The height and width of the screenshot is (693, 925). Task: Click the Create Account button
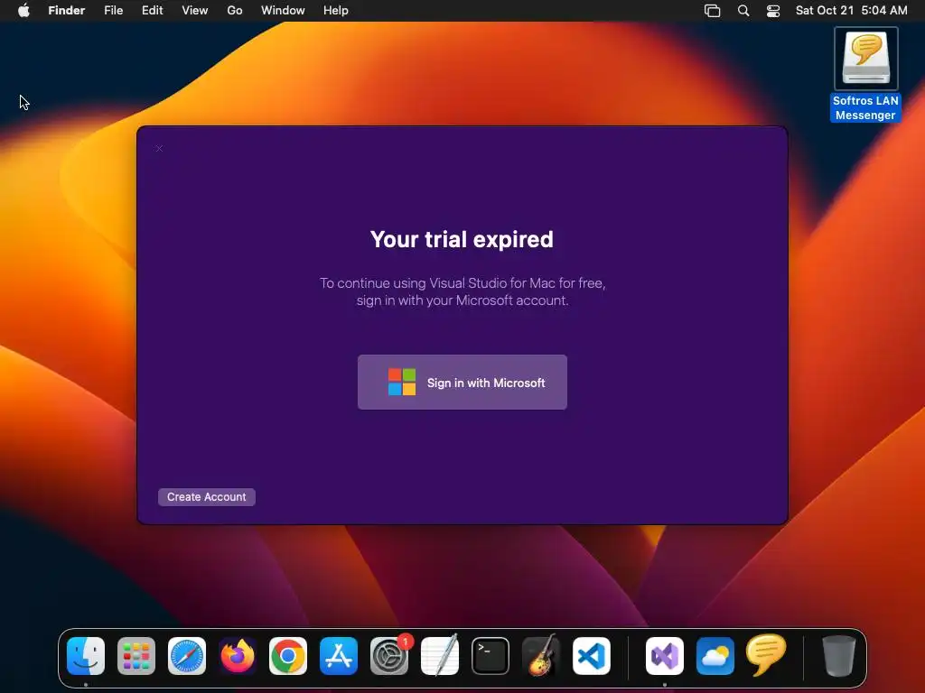click(x=207, y=497)
